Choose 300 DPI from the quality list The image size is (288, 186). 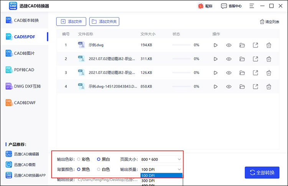coord(161,181)
